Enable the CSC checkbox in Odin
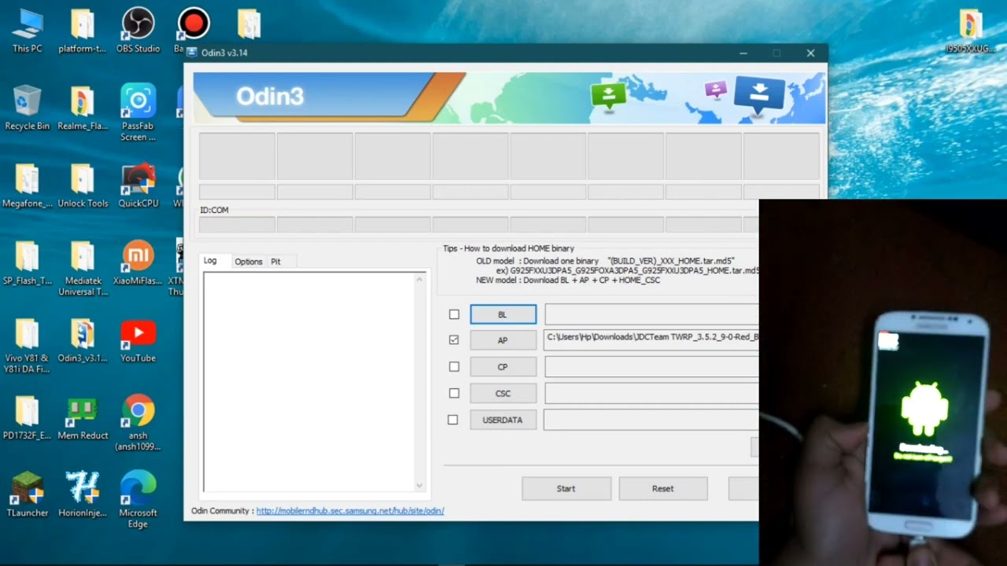Viewport: 1007px width, 566px height. tap(454, 393)
